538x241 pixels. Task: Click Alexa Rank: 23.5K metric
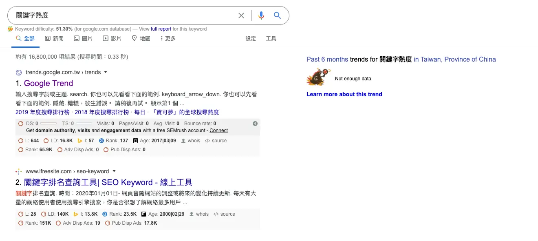click(x=119, y=214)
